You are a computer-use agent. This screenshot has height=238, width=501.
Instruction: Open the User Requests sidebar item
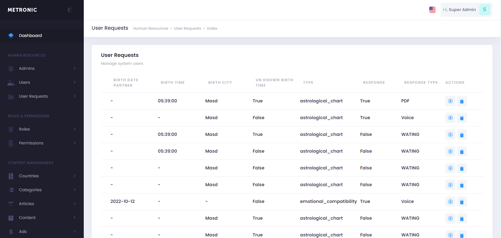(33, 96)
